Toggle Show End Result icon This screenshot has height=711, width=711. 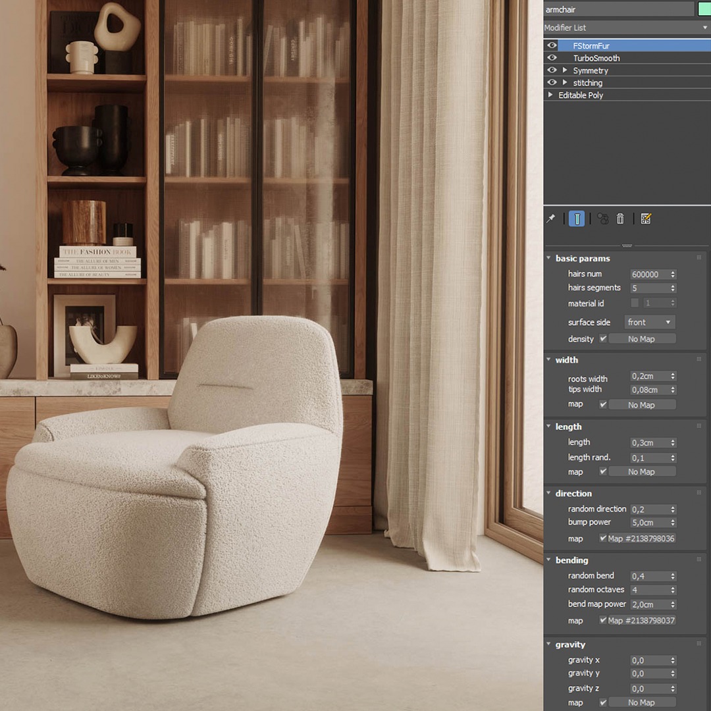click(576, 219)
